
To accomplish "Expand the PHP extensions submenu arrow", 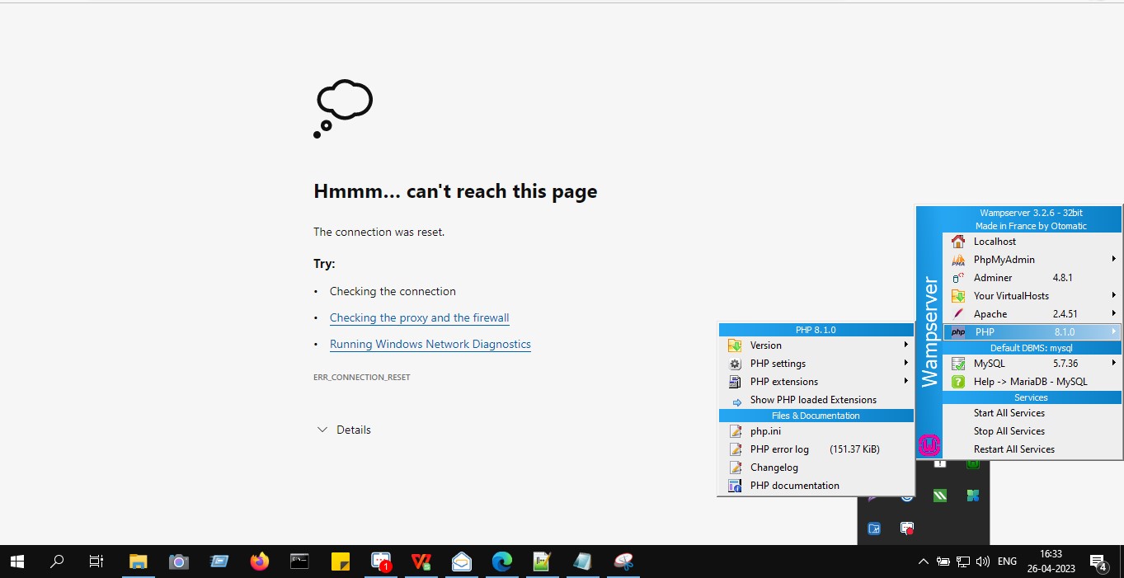I will click(x=905, y=382).
